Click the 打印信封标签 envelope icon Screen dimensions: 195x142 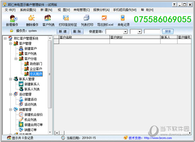[66, 18]
